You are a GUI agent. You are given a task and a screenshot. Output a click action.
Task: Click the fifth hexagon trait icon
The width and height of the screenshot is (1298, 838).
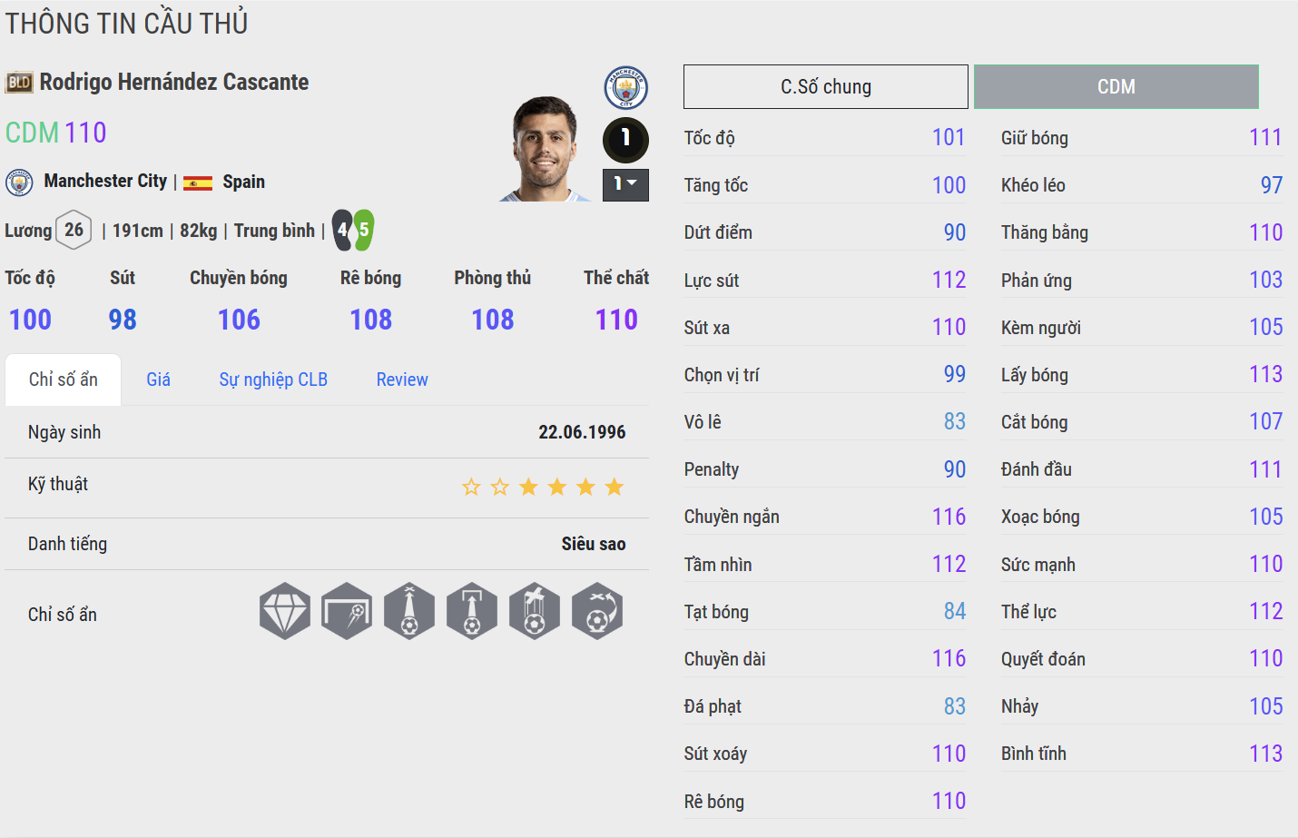point(535,611)
